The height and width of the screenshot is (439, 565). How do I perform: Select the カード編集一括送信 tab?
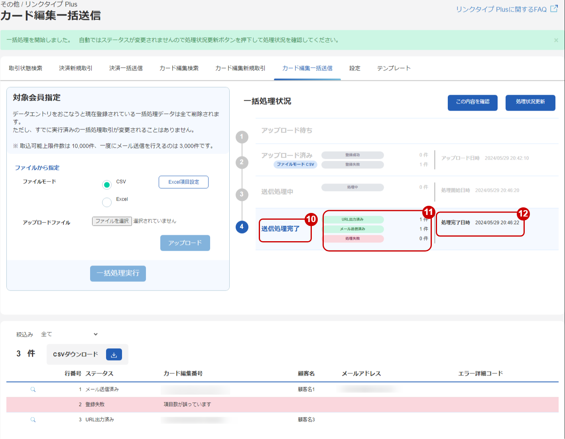[x=307, y=68]
